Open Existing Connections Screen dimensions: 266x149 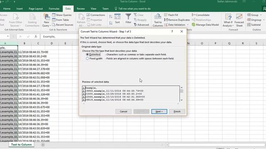coord(32,20)
